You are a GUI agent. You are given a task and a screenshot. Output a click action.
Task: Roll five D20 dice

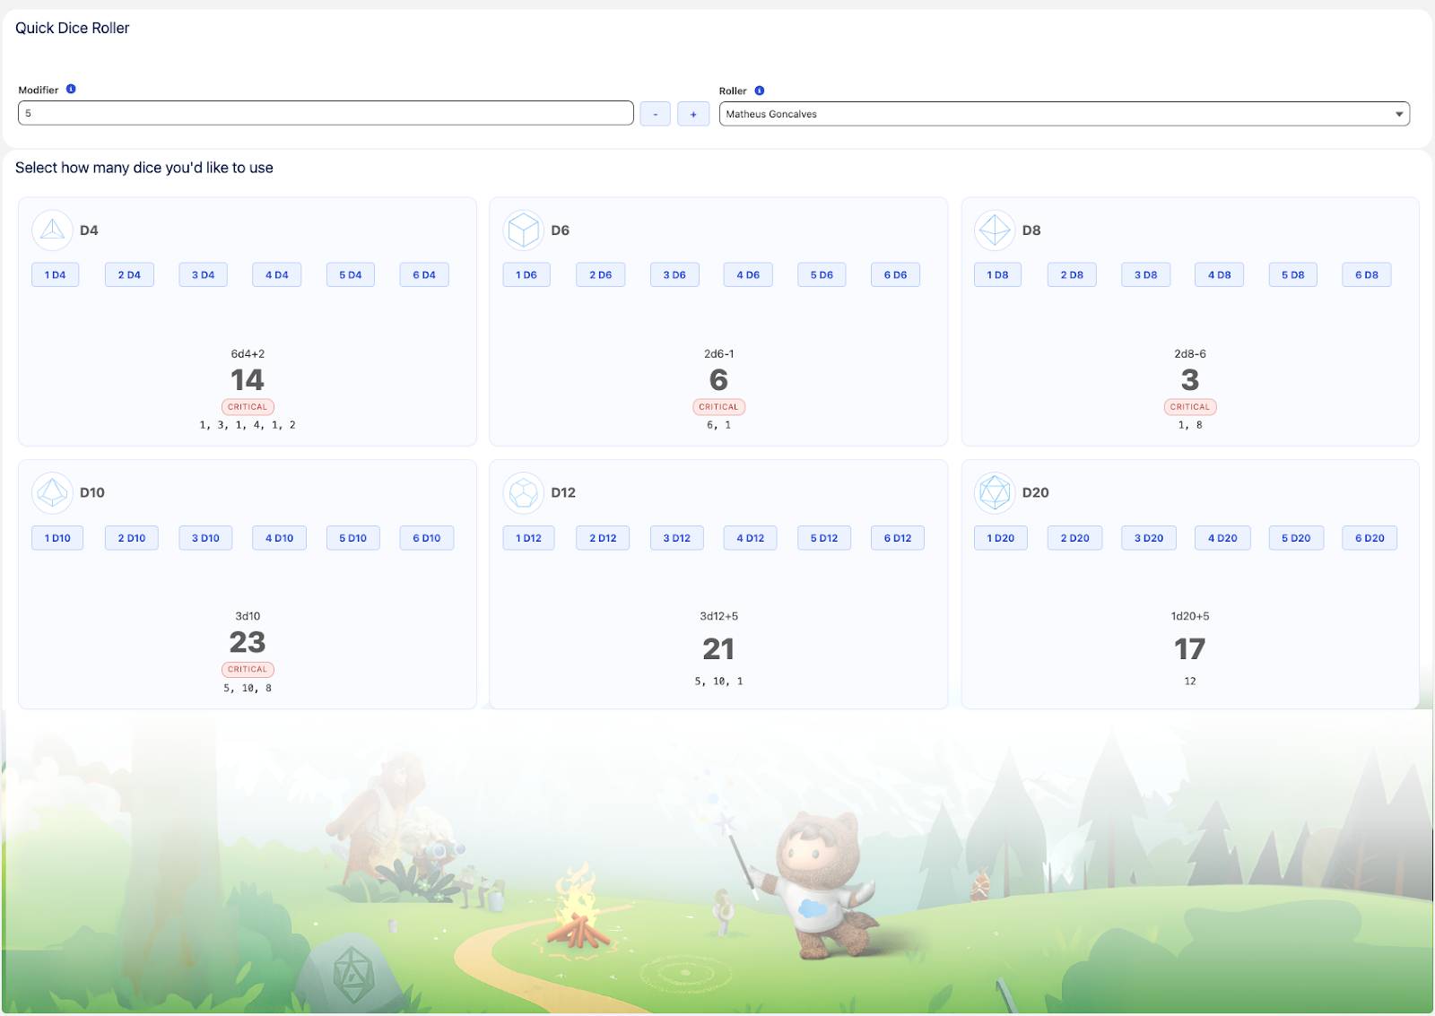[x=1295, y=537]
